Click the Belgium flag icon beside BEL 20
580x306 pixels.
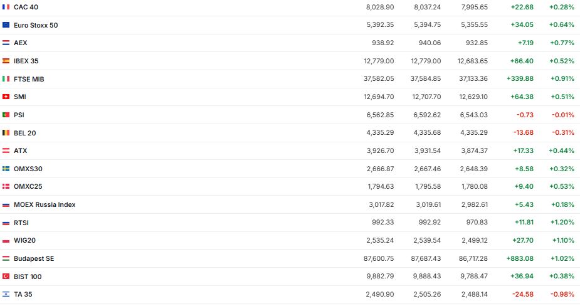(6, 133)
